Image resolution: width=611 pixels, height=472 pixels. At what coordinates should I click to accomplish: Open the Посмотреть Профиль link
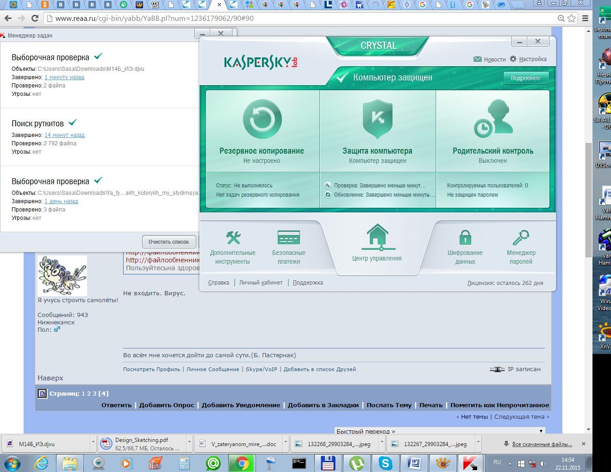151,369
